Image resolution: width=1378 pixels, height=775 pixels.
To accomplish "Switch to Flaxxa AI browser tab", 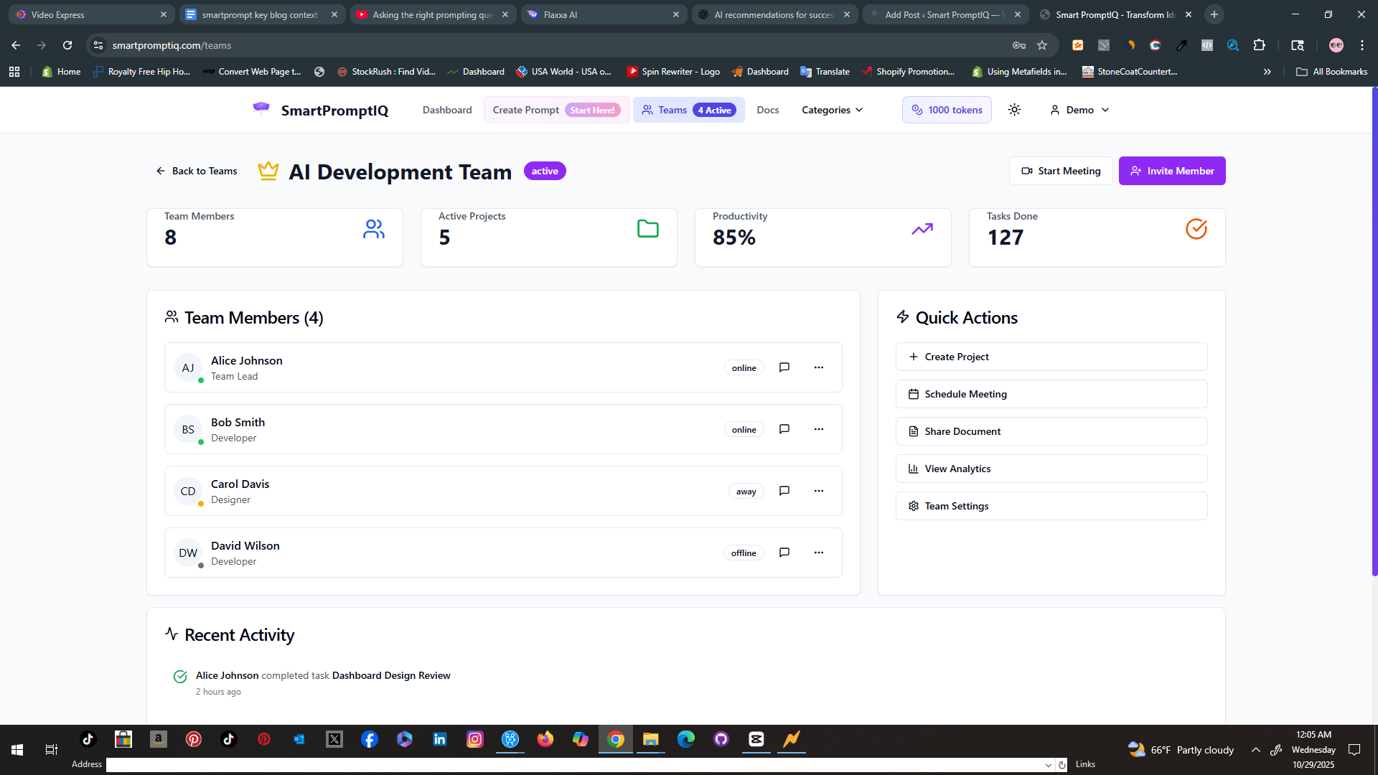I will [604, 14].
